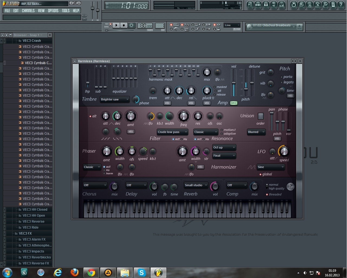Open the Small studio reverb dropdown

(x=196, y=185)
